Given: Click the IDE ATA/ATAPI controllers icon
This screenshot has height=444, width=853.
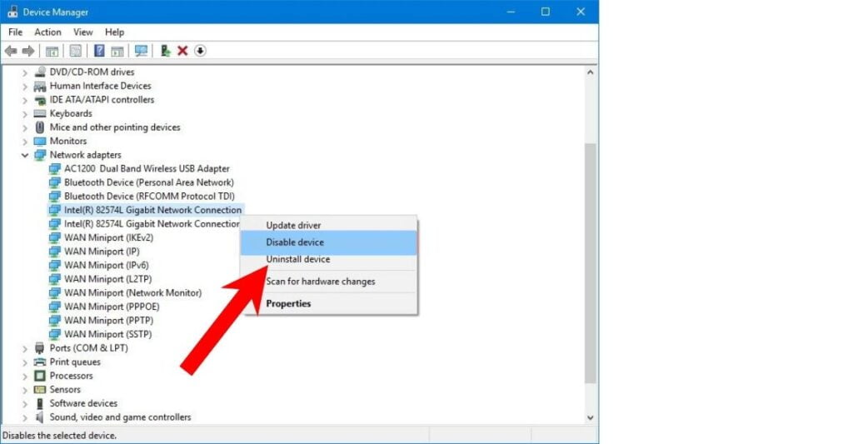Looking at the screenshot, I should tap(40, 100).
